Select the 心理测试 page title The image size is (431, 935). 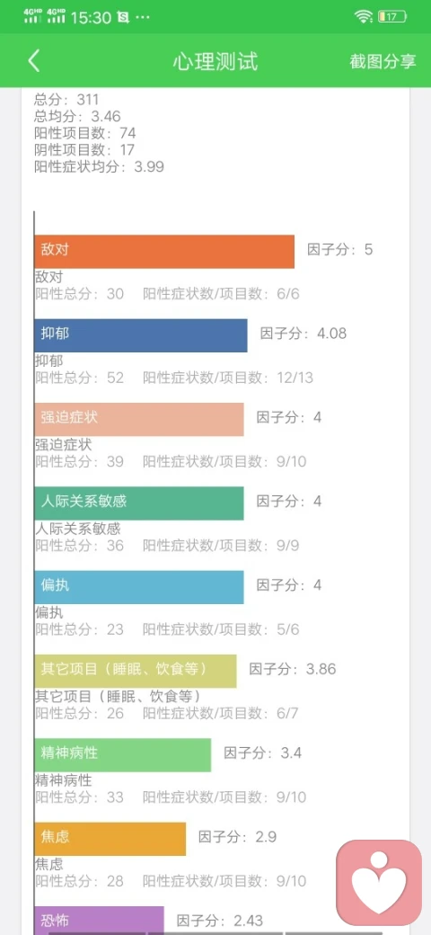pyautogui.click(x=215, y=61)
